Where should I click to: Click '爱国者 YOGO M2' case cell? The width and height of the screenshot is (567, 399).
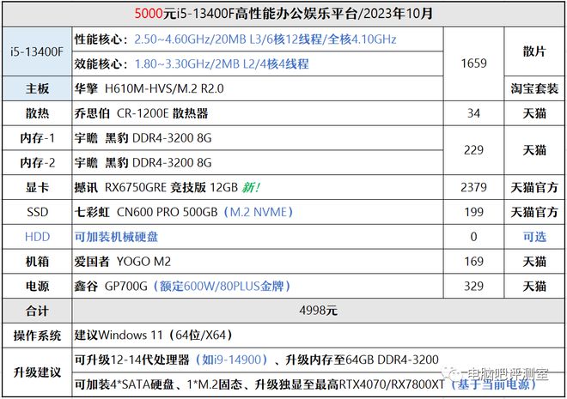(x=258, y=262)
